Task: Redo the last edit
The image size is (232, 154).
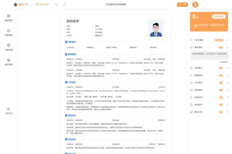Action: (x=64, y=5)
